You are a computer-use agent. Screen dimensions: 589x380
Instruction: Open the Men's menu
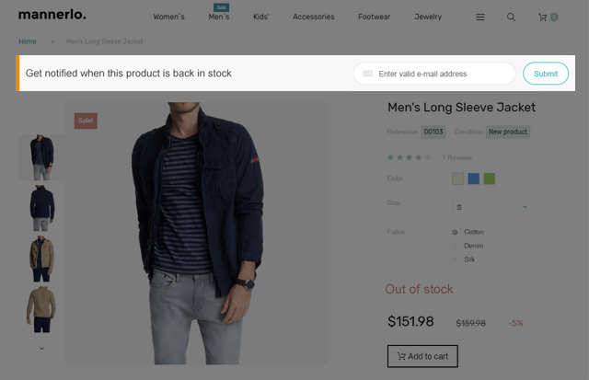click(x=219, y=17)
